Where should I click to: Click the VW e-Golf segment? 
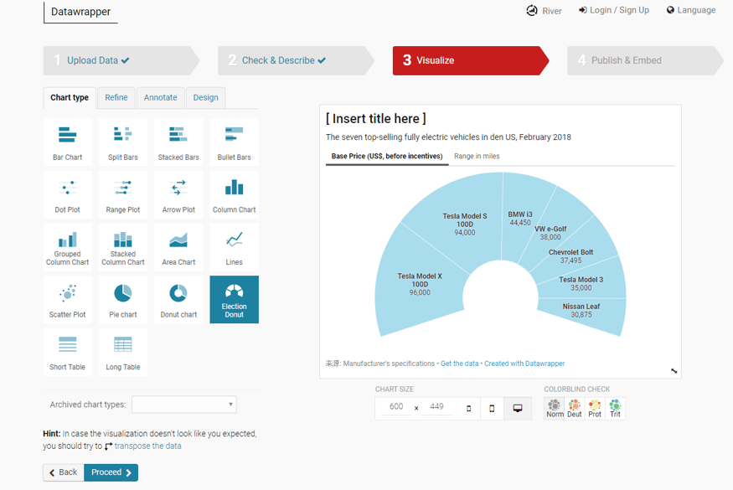550,232
